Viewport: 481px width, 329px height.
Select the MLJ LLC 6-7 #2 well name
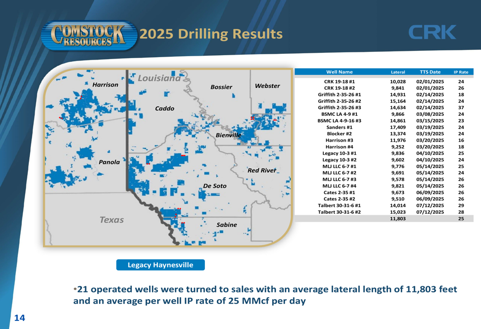[339, 173]
